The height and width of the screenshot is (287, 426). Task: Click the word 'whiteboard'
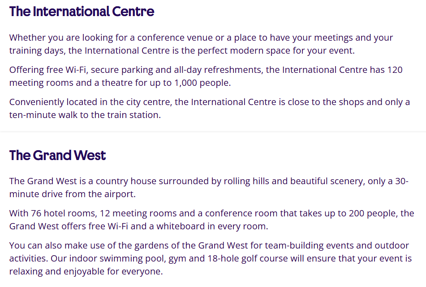pos(181,226)
